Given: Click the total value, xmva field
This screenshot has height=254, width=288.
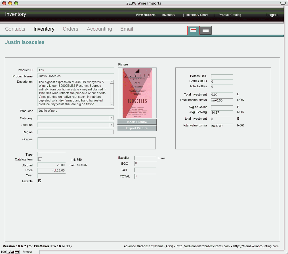Looking at the screenshot, I should [x=222, y=126].
